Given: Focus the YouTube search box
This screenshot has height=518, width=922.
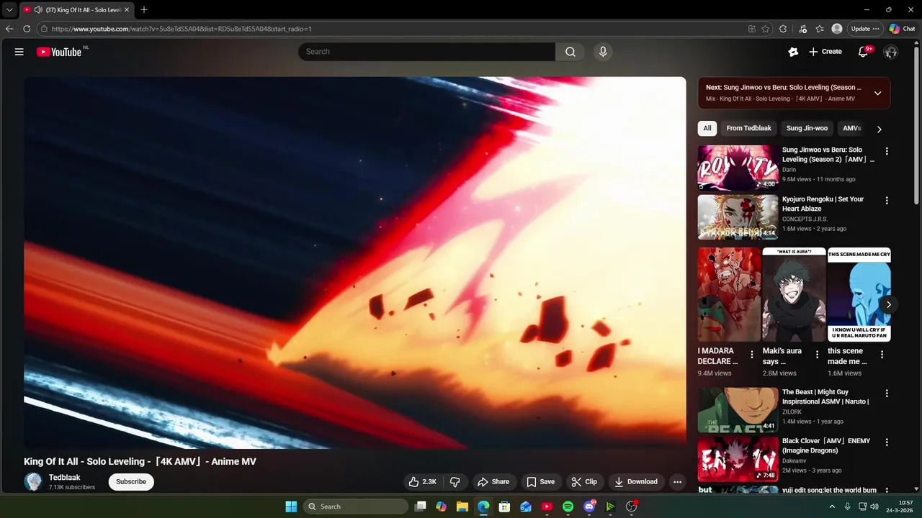Looking at the screenshot, I should tap(426, 52).
